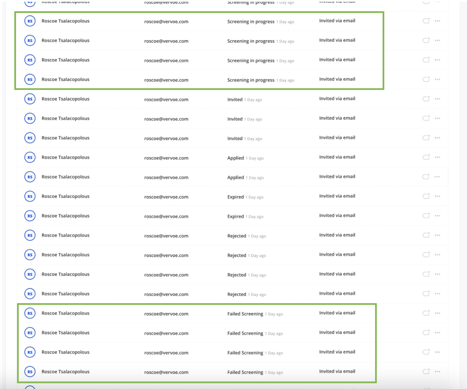The image size is (467, 389).
Task: Click the move icon on the second Applied row
Action: click(426, 176)
